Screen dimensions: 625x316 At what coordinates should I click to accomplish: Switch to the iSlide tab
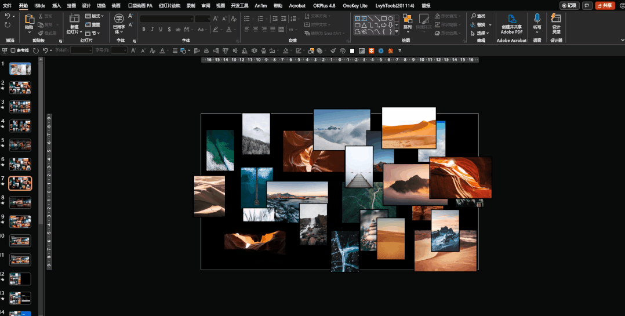[x=39, y=6]
